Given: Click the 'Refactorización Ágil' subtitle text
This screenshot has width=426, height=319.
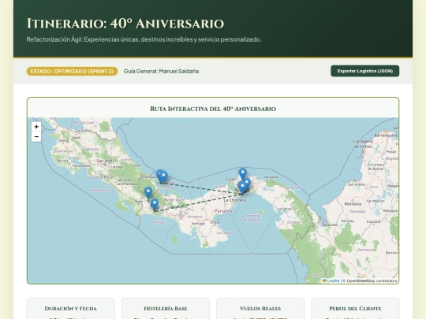Looking at the screenshot, I should 144,39.
